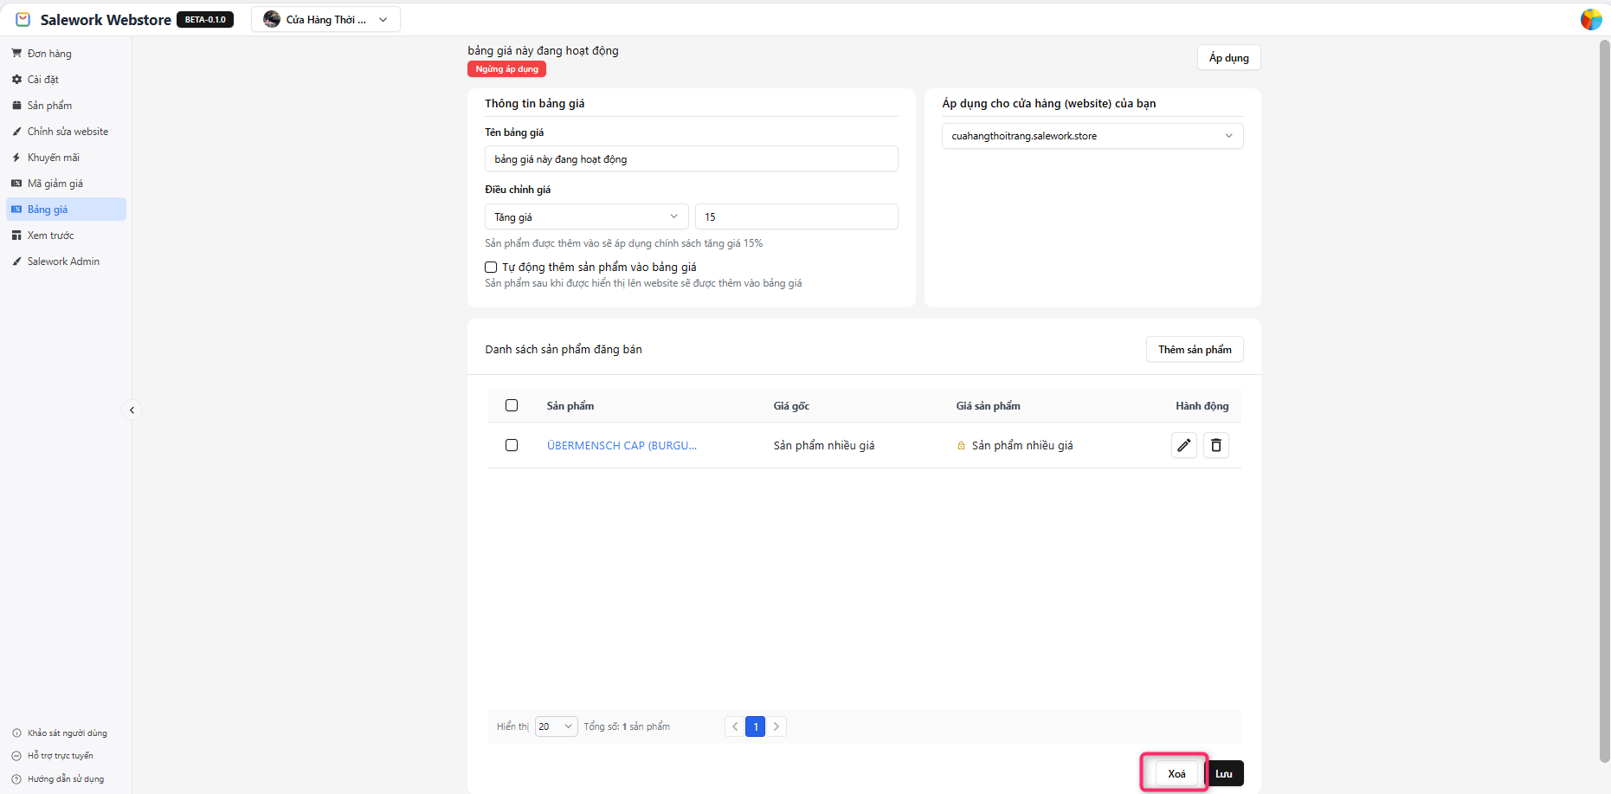Tick the select-all checkbox in table header
Image resolution: width=1611 pixels, height=794 pixels.
coord(512,405)
